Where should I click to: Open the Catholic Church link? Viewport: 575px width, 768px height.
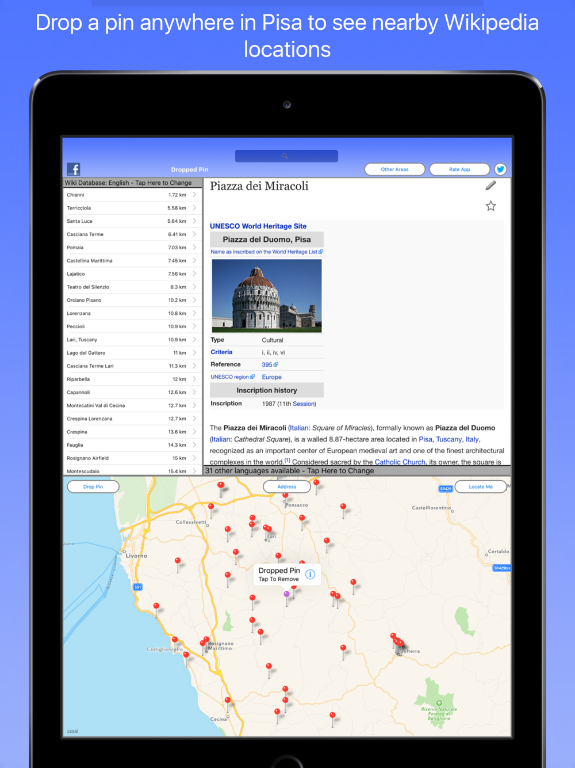tap(400, 462)
